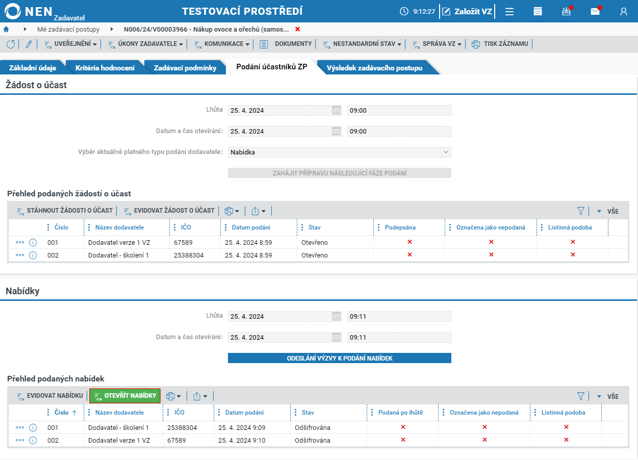This screenshot has width=638, height=460.
Task: Open the calculator icon in header
Action: click(x=538, y=11)
